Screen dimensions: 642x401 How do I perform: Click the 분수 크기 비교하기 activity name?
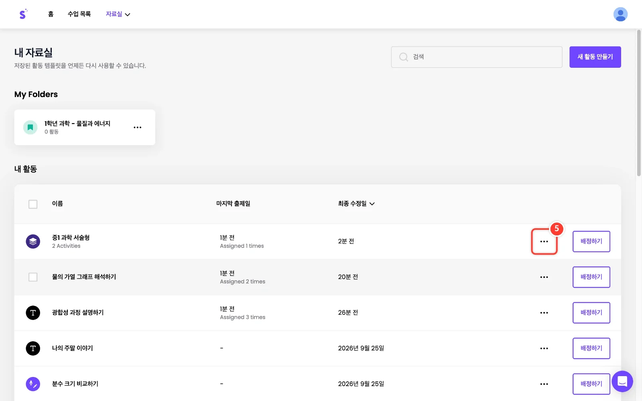75,384
